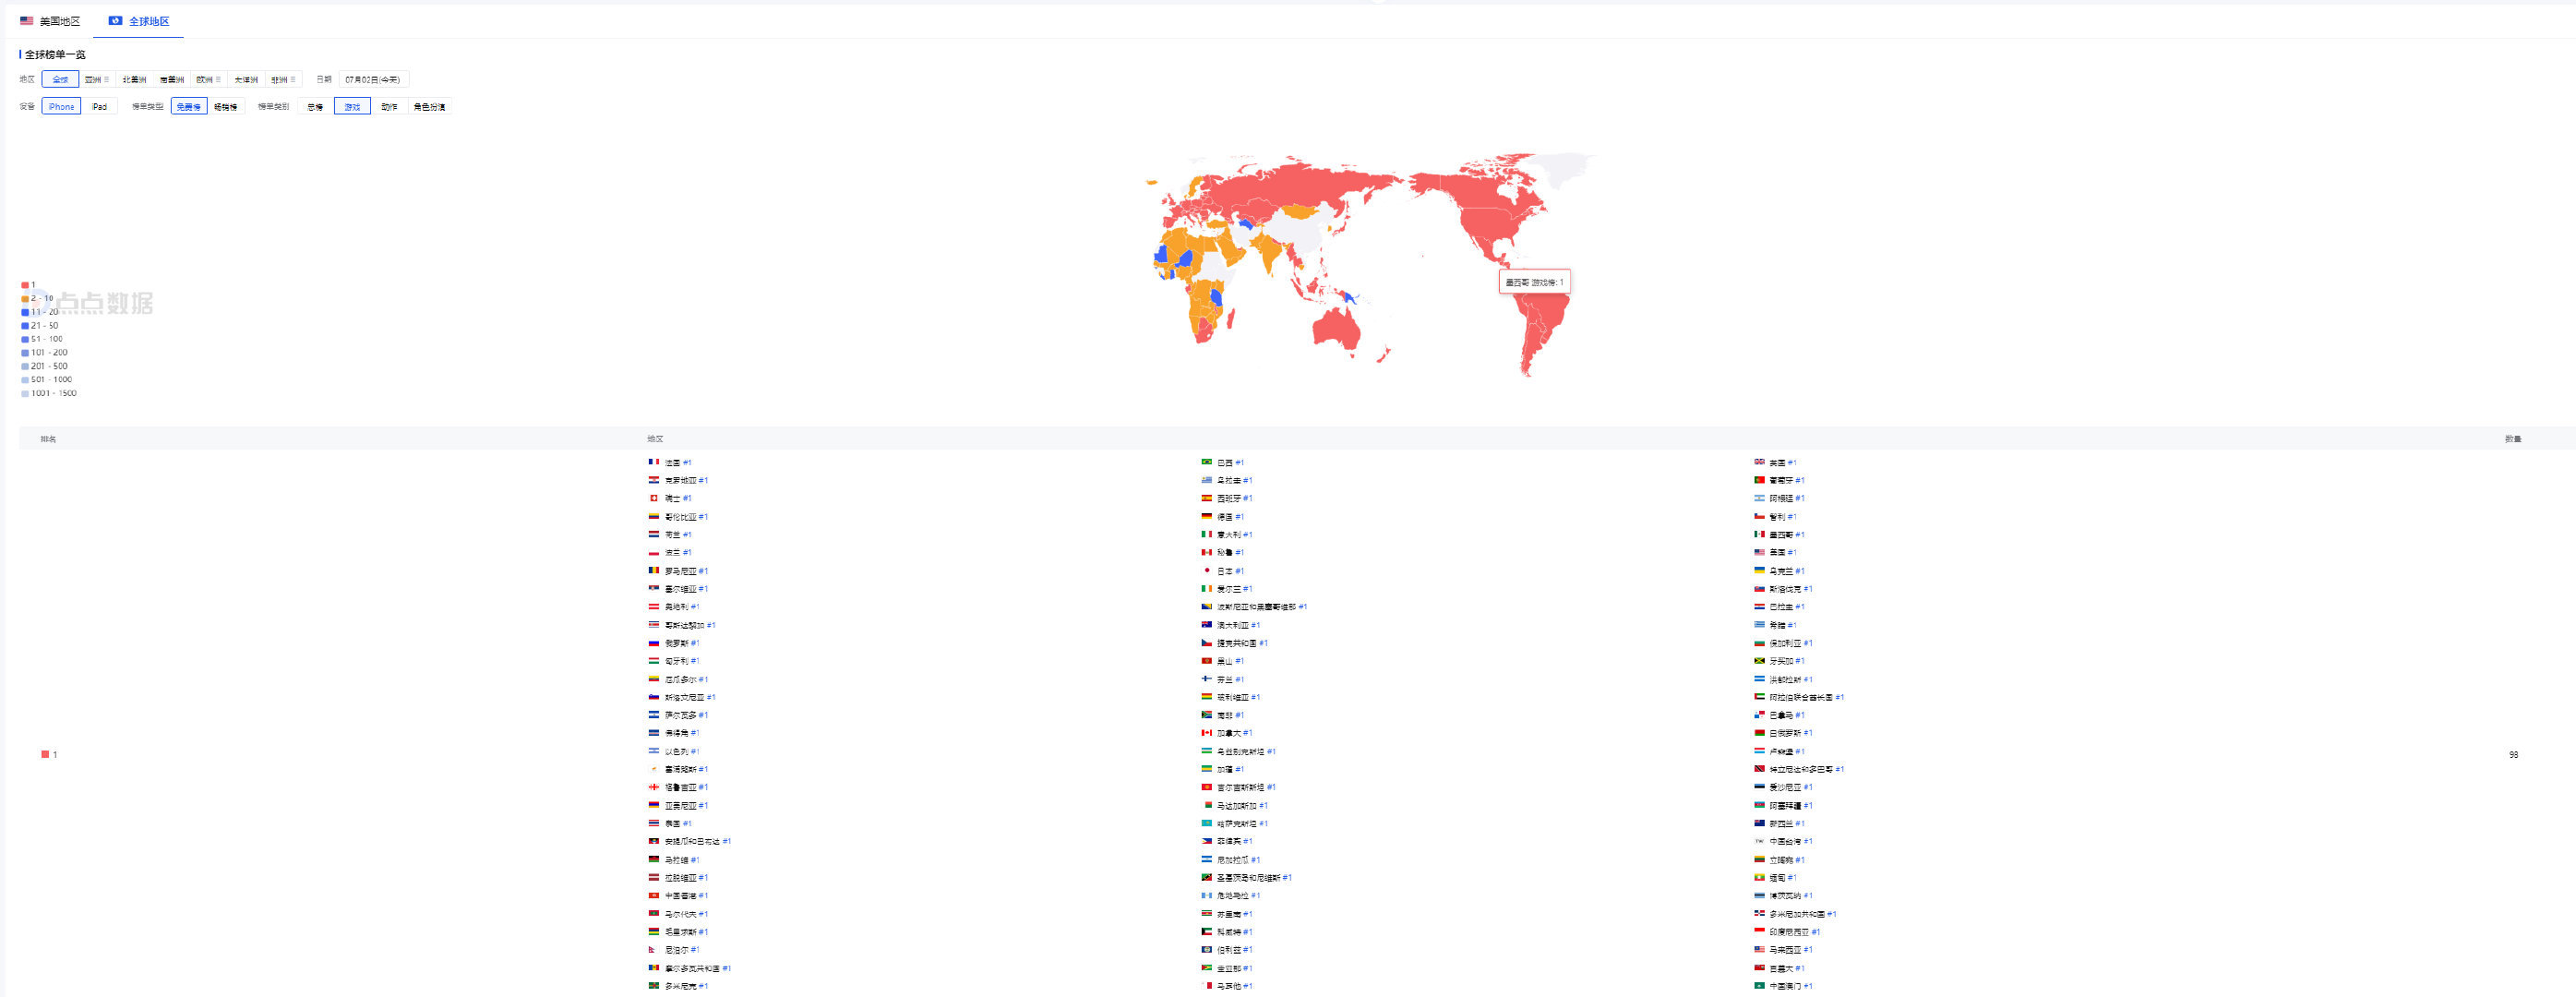Image resolution: width=2576 pixels, height=997 pixels.
Task: Click the 墨西哥 flag icon in list
Action: tap(1759, 534)
